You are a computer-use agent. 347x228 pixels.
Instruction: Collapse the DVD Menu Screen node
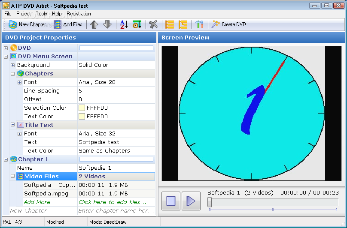[6, 57]
